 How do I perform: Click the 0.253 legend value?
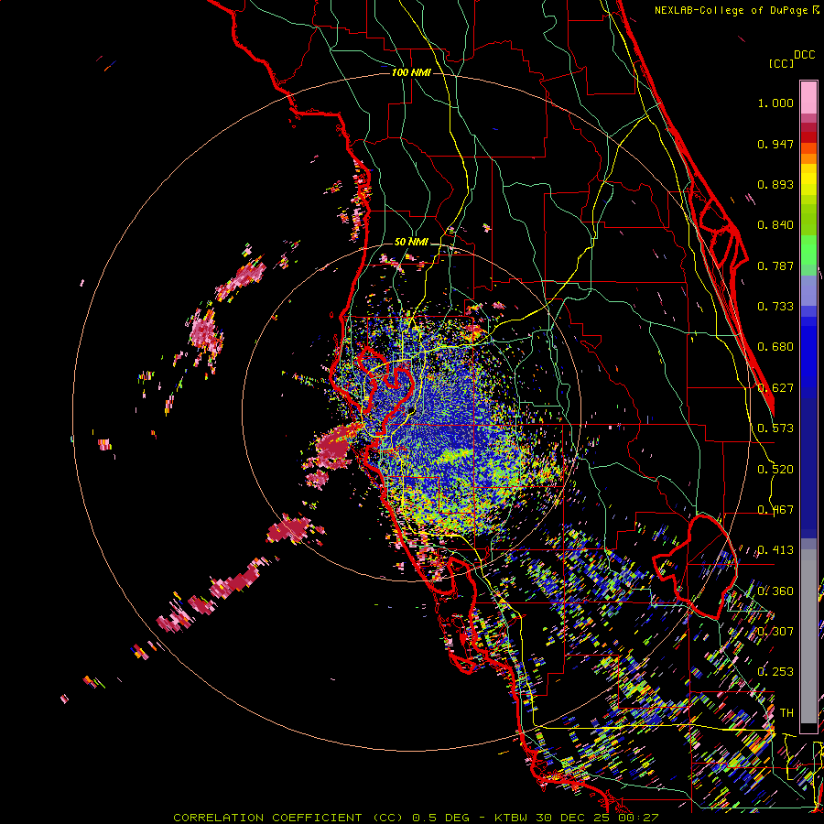pos(775,672)
